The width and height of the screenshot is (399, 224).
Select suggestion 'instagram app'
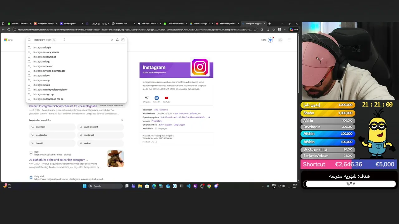[x=76, y=80]
